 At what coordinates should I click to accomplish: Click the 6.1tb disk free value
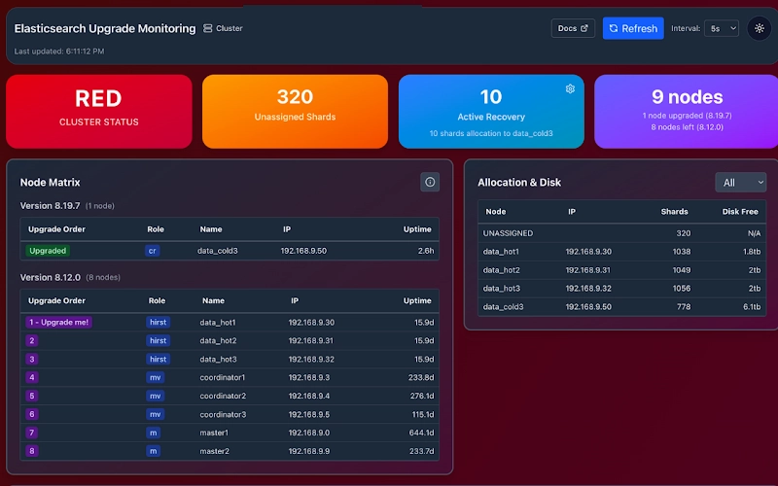coord(752,306)
